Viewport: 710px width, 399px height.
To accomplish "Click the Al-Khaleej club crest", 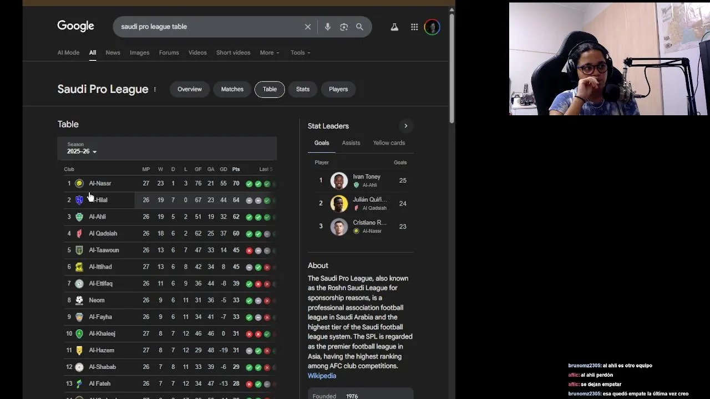I will pyautogui.click(x=79, y=333).
